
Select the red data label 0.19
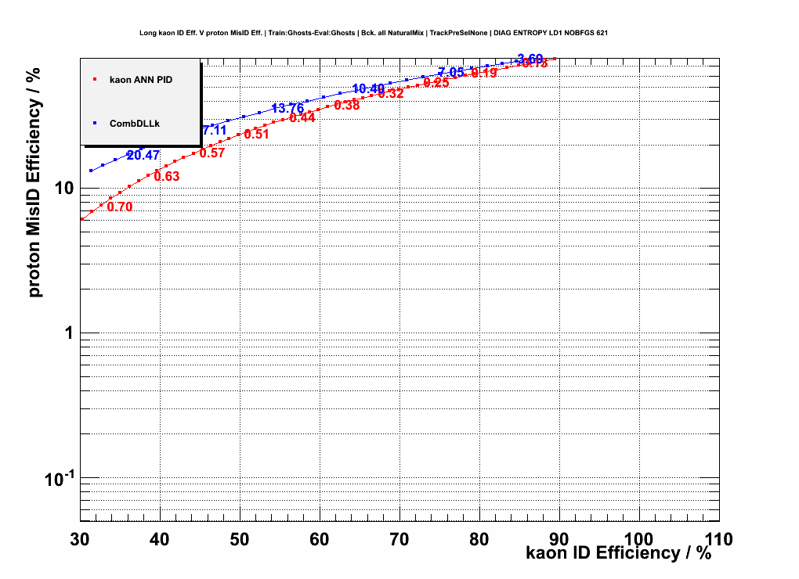[484, 74]
